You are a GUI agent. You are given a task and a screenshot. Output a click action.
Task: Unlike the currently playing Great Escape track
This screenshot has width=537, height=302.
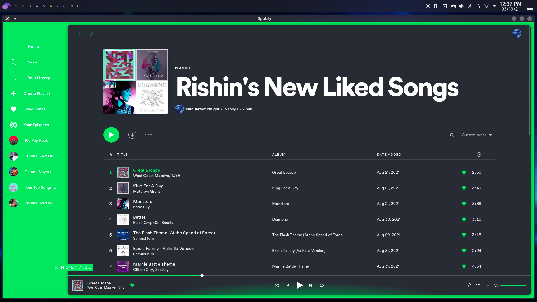coord(132,285)
